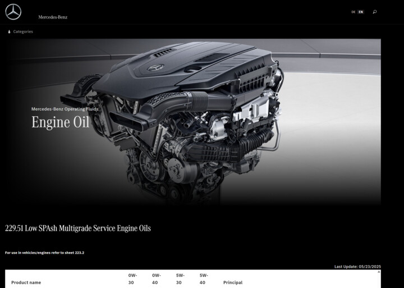
Task: Click the table scrollbar up arrow
Action: [x=379, y=272]
